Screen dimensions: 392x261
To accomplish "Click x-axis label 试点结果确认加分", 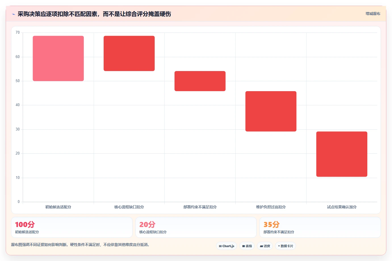I will tap(342, 207).
